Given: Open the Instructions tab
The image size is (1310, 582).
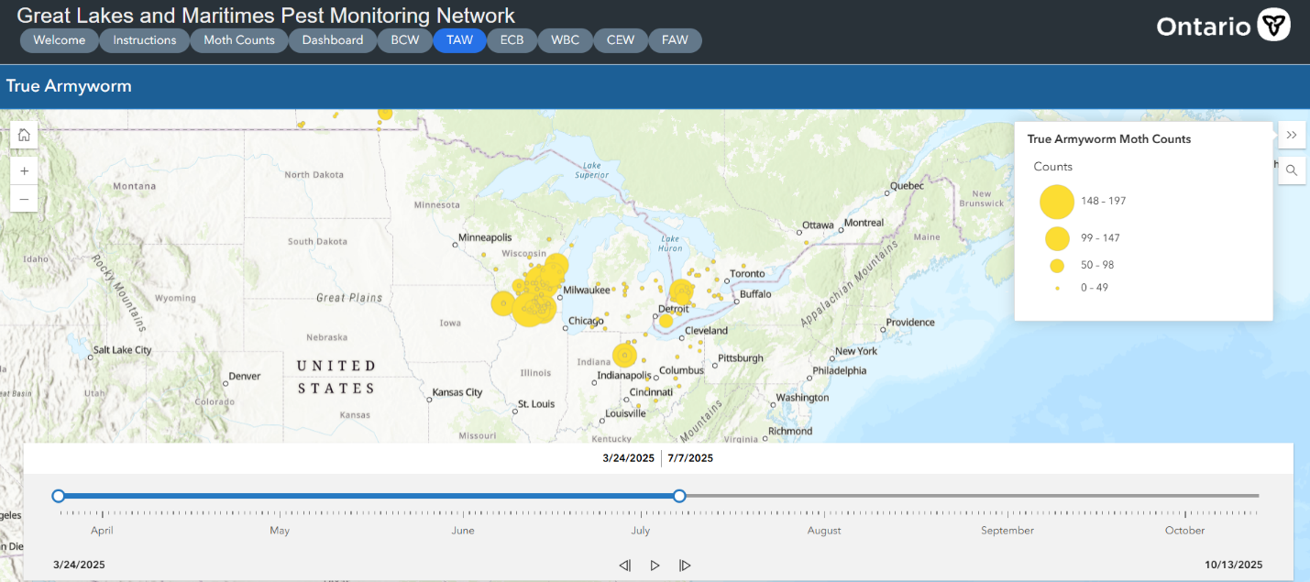Looking at the screenshot, I should 144,40.
